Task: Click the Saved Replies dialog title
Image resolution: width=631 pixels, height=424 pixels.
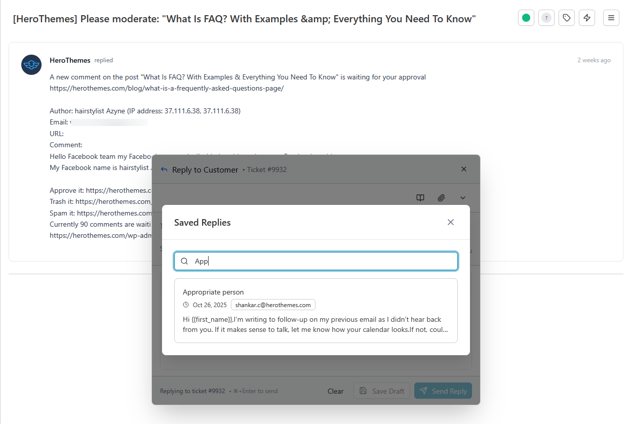Action: coord(203,223)
